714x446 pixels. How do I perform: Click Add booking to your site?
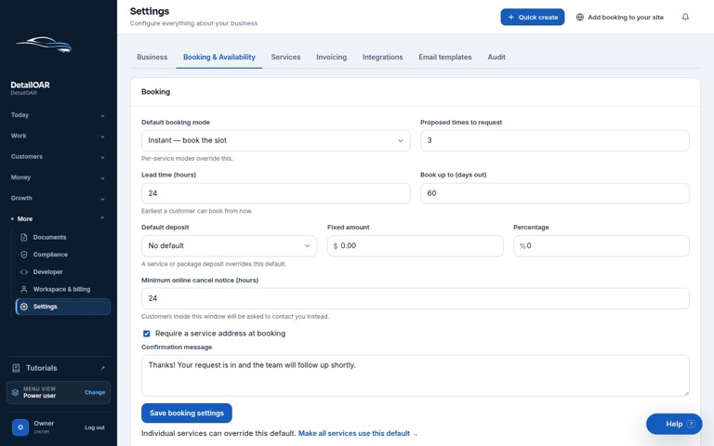620,17
